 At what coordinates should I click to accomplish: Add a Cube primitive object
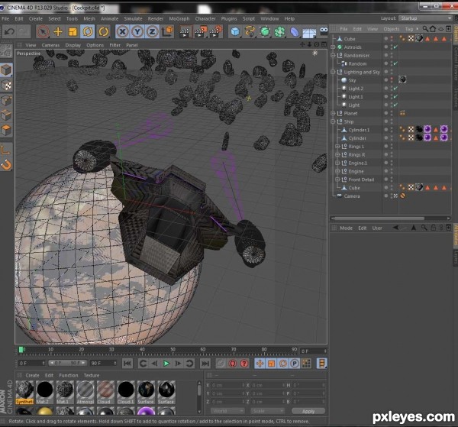click(235, 31)
